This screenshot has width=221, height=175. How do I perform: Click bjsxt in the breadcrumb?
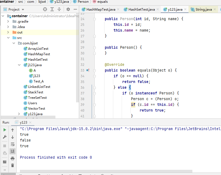pos(42,2)
